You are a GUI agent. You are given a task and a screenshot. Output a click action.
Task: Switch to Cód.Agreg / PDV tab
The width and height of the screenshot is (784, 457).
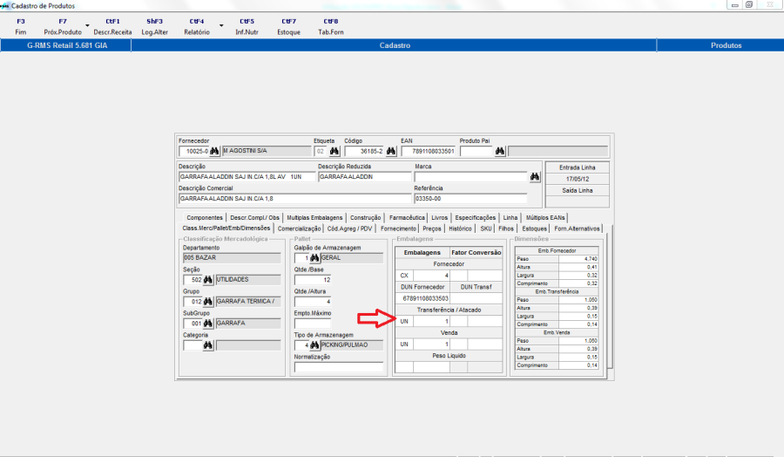349,228
